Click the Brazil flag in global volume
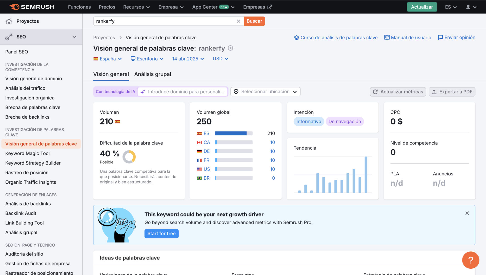486x275 pixels. pyautogui.click(x=199, y=178)
